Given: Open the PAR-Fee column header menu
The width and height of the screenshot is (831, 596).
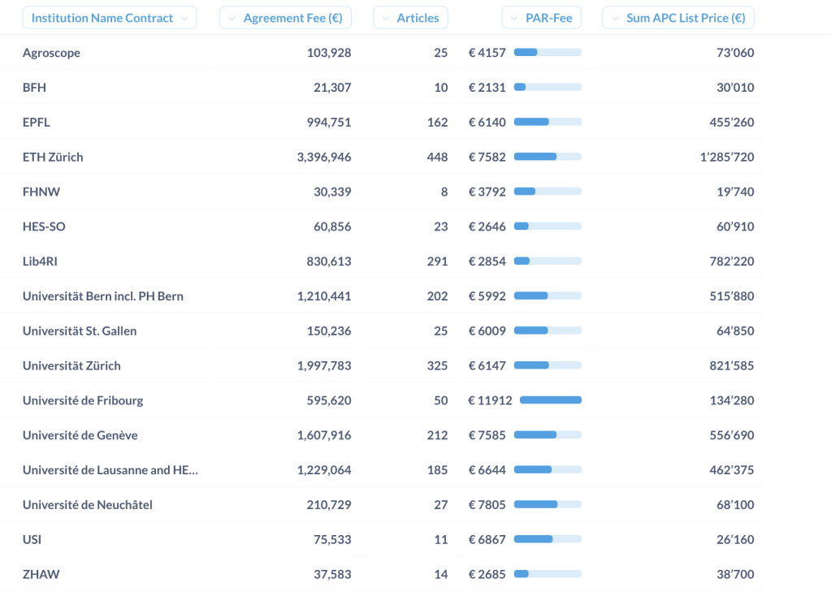Looking at the screenshot, I should click(x=541, y=18).
